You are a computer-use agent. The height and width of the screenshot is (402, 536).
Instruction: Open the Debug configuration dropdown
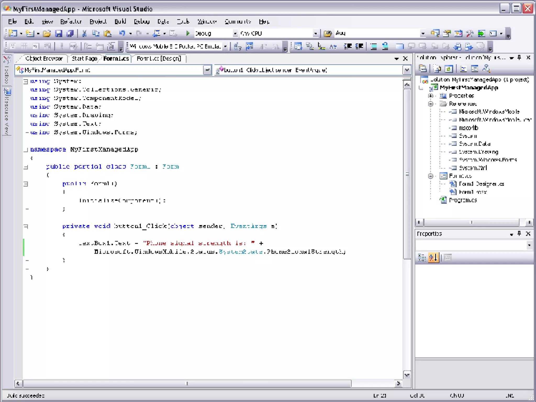(x=235, y=33)
